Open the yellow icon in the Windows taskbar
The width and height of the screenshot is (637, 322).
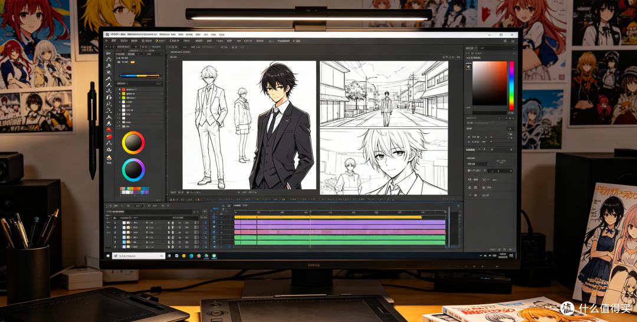pyautogui.click(x=184, y=256)
